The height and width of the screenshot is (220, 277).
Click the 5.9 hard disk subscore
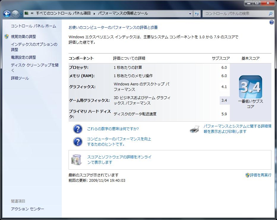pos(224,114)
